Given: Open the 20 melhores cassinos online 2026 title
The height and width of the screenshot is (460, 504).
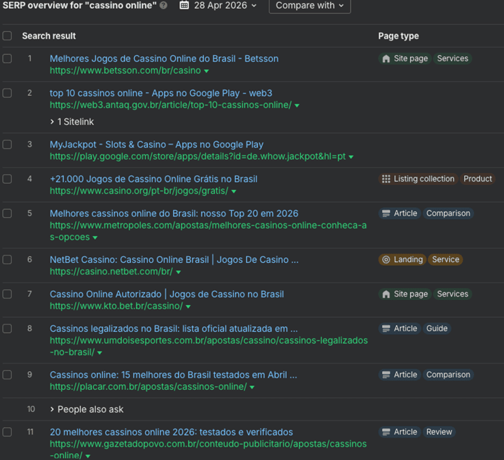Looking at the screenshot, I should click(x=171, y=432).
